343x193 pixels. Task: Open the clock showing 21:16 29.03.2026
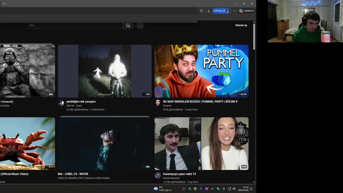[x=243, y=189]
